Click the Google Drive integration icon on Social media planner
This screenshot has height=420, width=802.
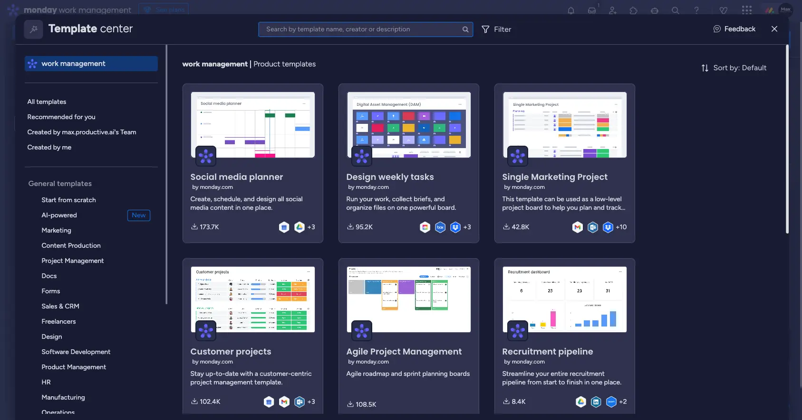(300, 227)
